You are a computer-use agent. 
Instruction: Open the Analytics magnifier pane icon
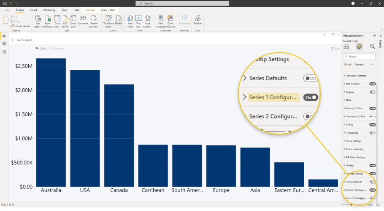point(372,47)
